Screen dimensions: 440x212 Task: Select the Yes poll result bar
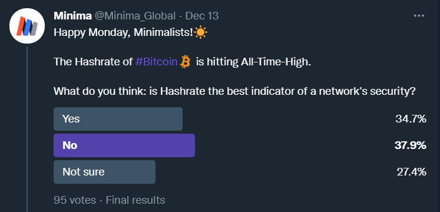(118, 119)
